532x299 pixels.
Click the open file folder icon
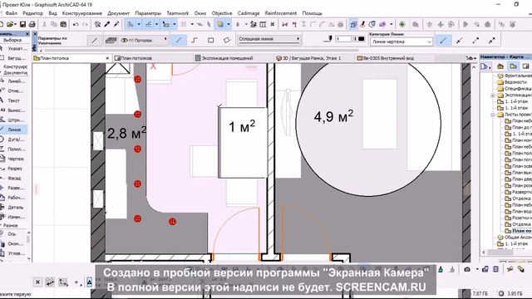(x=10, y=24)
